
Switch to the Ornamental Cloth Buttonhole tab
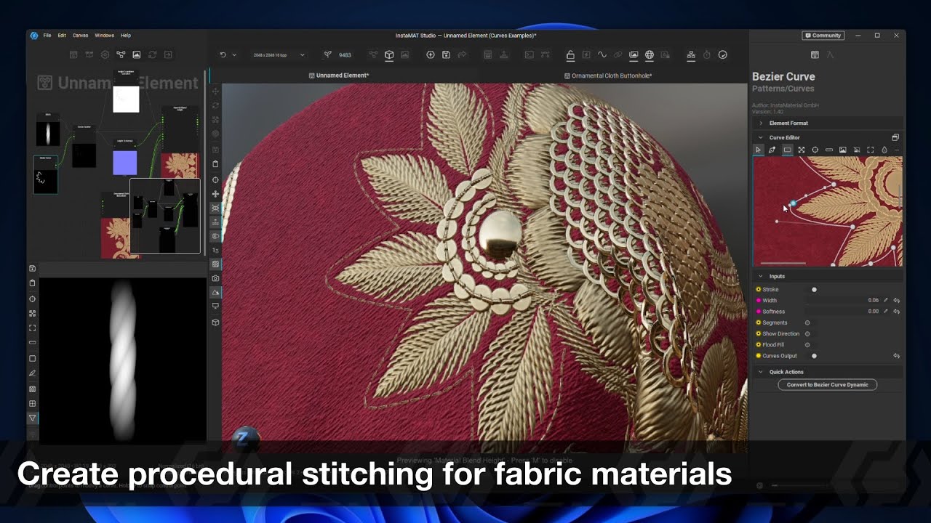pyautogui.click(x=610, y=76)
